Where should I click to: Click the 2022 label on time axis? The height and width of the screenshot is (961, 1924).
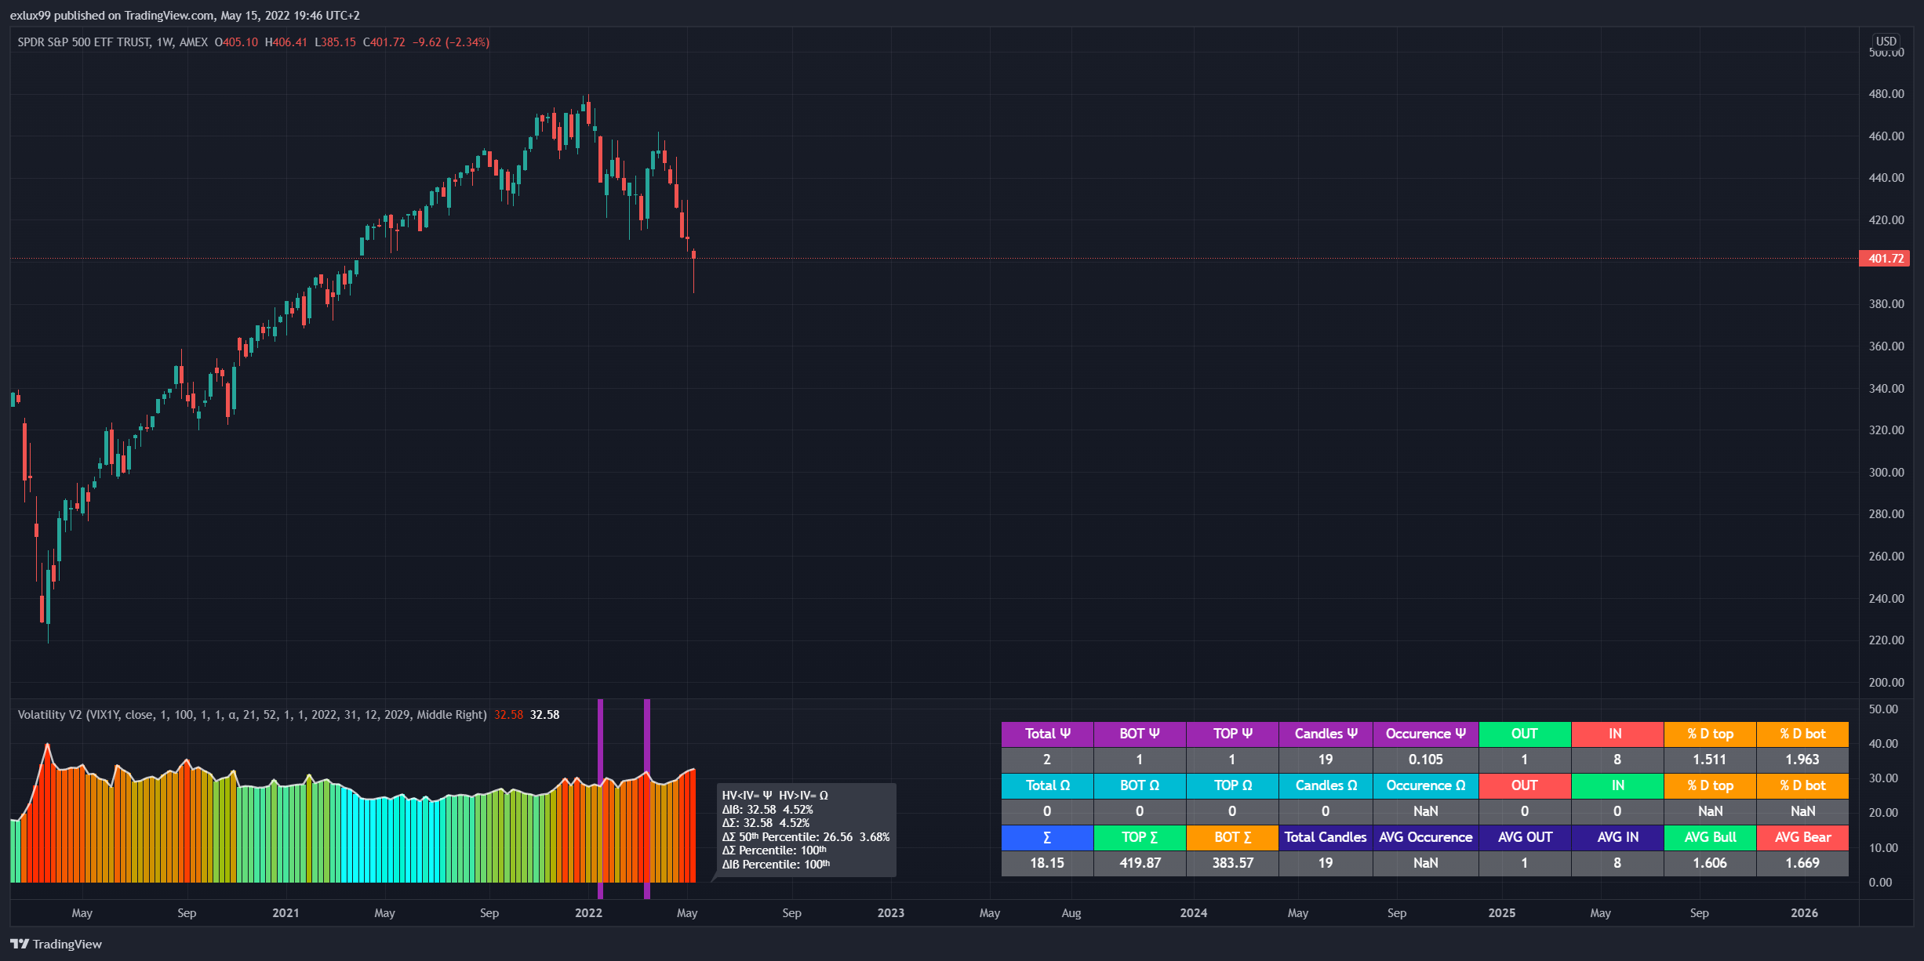click(x=588, y=913)
